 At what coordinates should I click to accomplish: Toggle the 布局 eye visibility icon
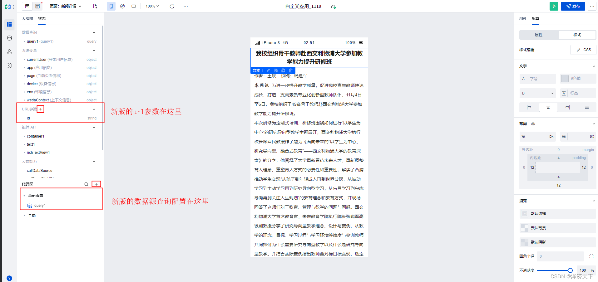(533, 124)
